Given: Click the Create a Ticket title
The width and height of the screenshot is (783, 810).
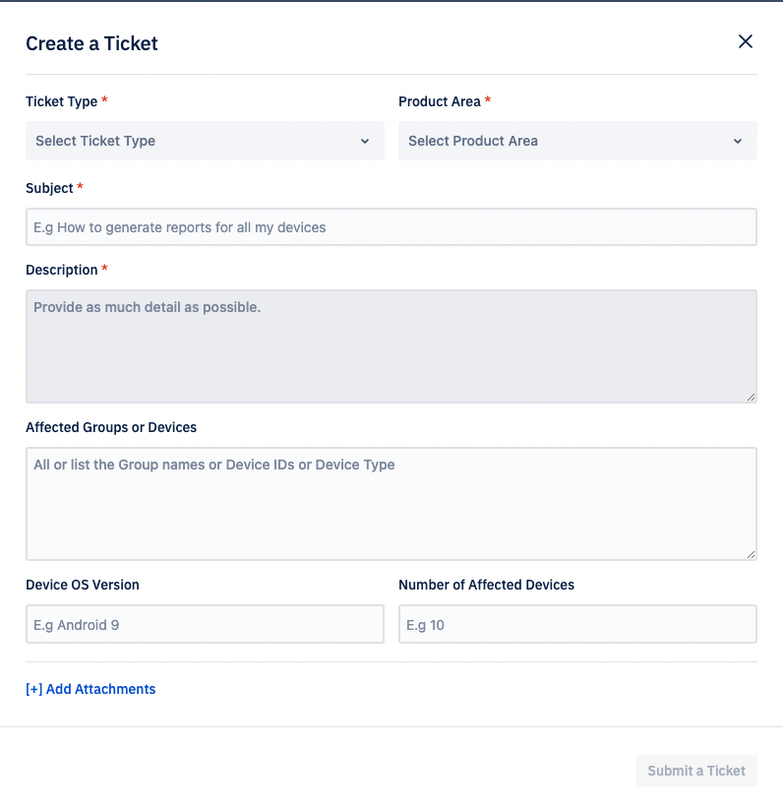Looking at the screenshot, I should tap(91, 44).
